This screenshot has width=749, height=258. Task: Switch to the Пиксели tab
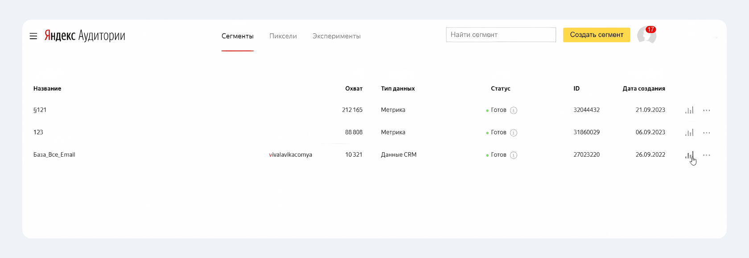pyautogui.click(x=283, y=36)
